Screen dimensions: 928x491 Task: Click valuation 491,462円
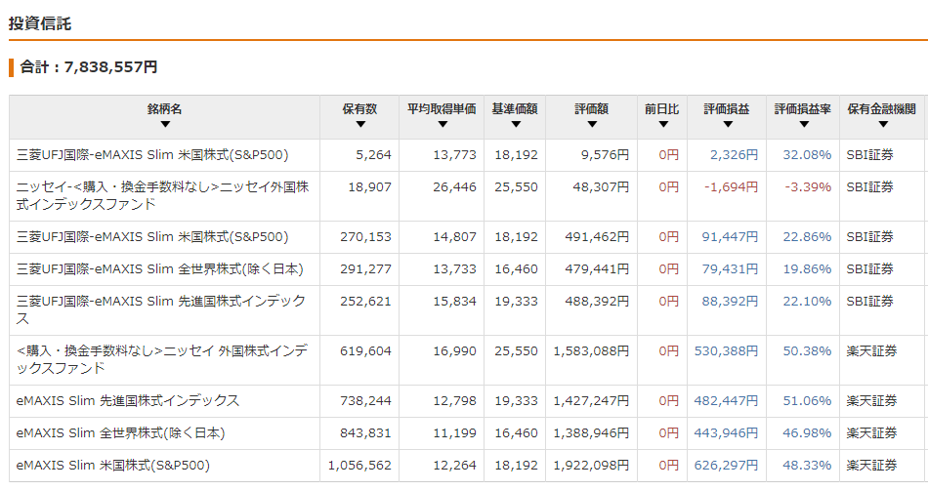[x=597, y=237]
